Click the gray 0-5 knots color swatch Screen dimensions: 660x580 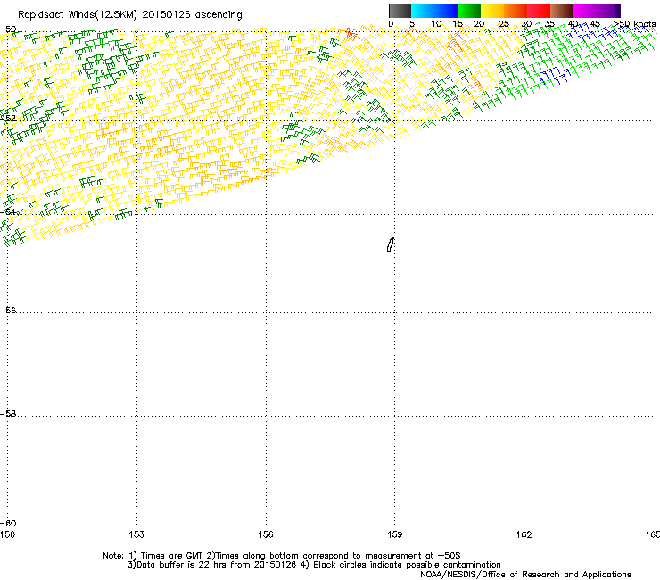point(400,11)
